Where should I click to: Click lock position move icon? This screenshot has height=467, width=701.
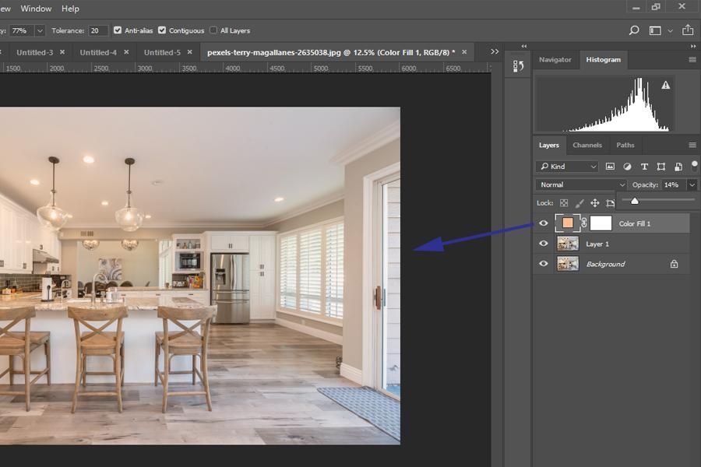click(595, 203)
